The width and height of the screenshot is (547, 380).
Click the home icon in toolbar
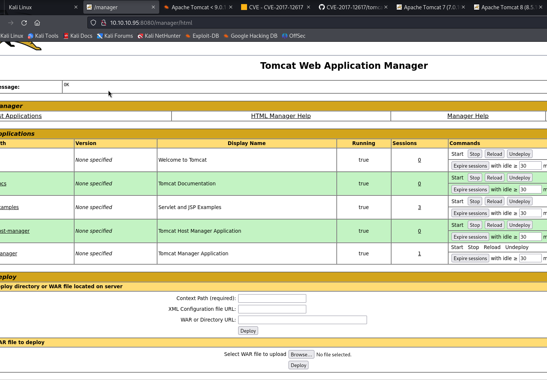[37, 23]
